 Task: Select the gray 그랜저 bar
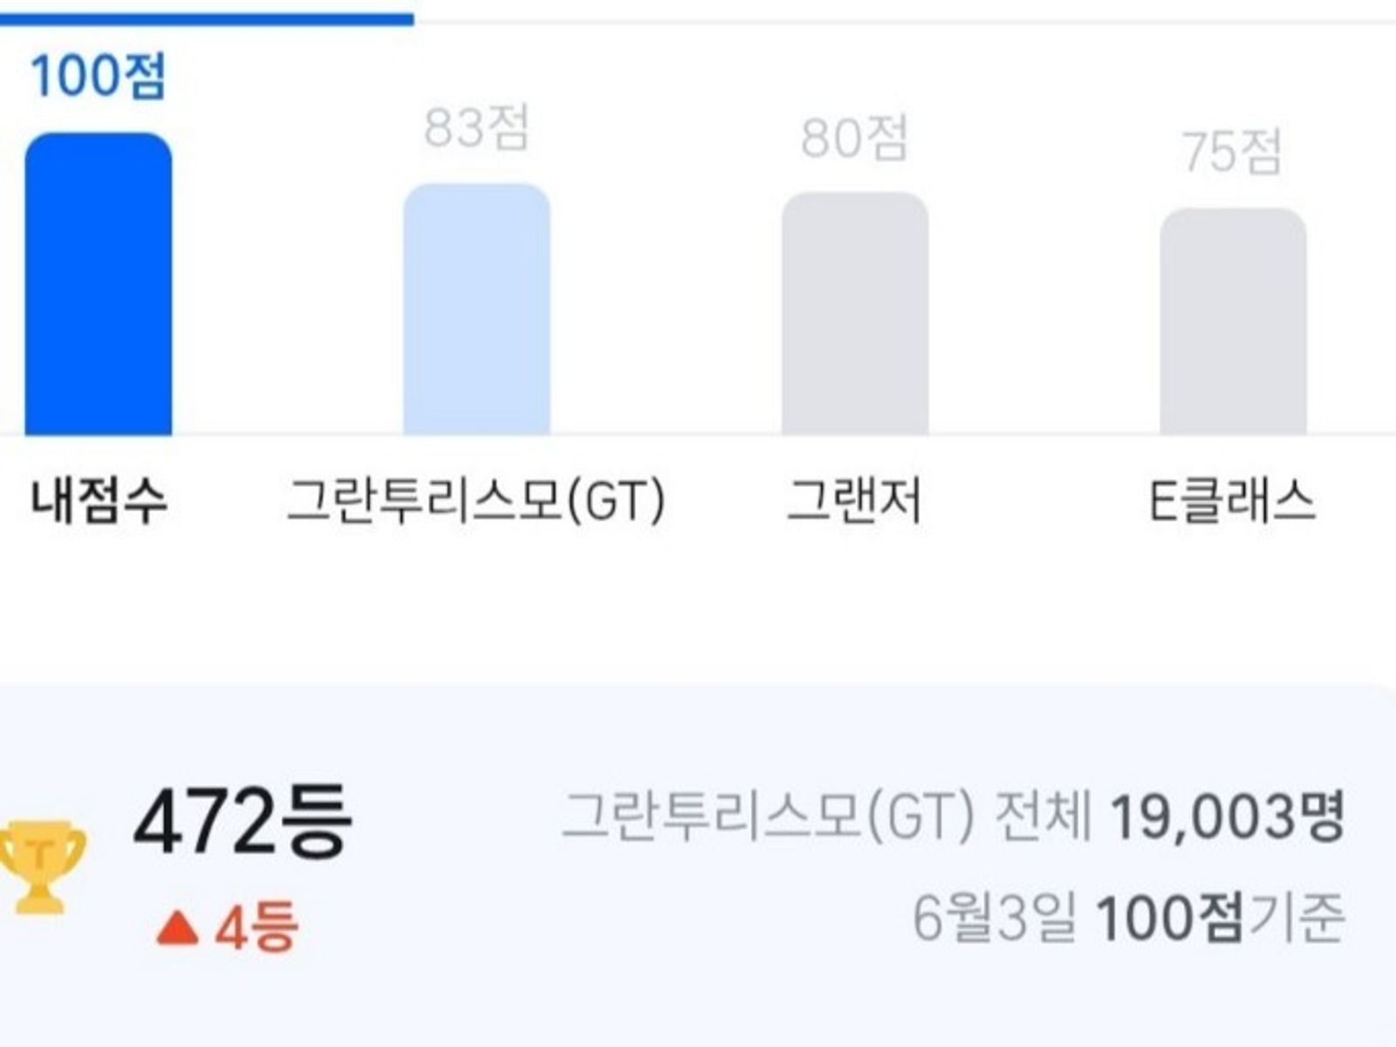coord(855,313)
